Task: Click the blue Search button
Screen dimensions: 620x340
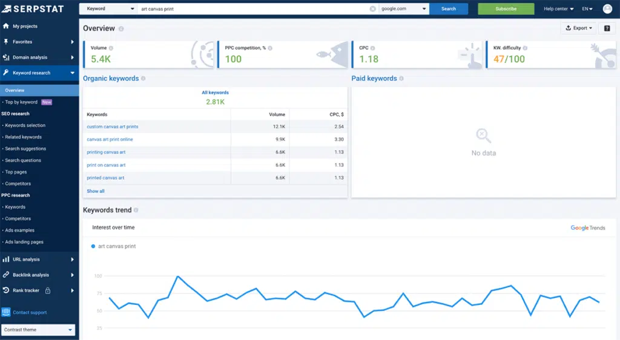Action: click(x=449, y=9)
